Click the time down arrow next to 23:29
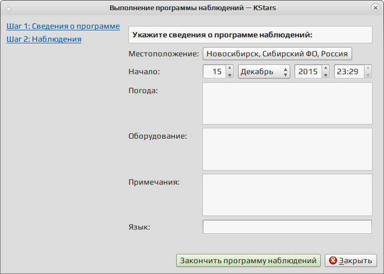 coord(368,75)
